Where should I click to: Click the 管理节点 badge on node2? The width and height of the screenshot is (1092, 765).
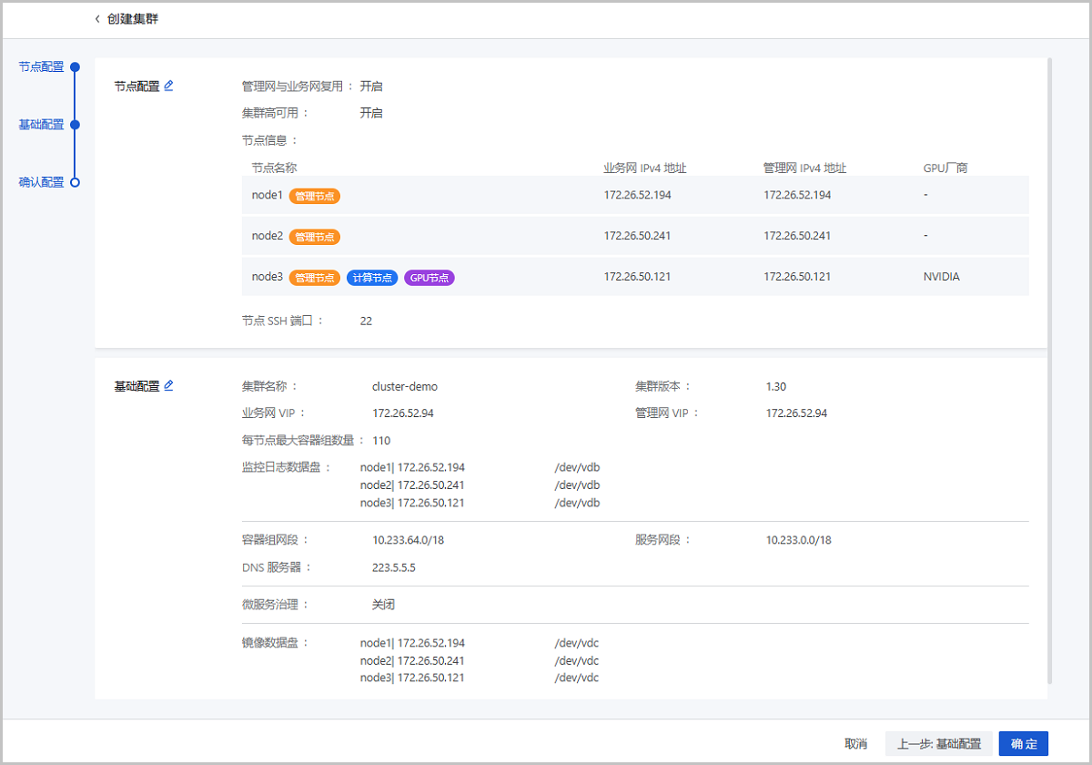point(315,237)
